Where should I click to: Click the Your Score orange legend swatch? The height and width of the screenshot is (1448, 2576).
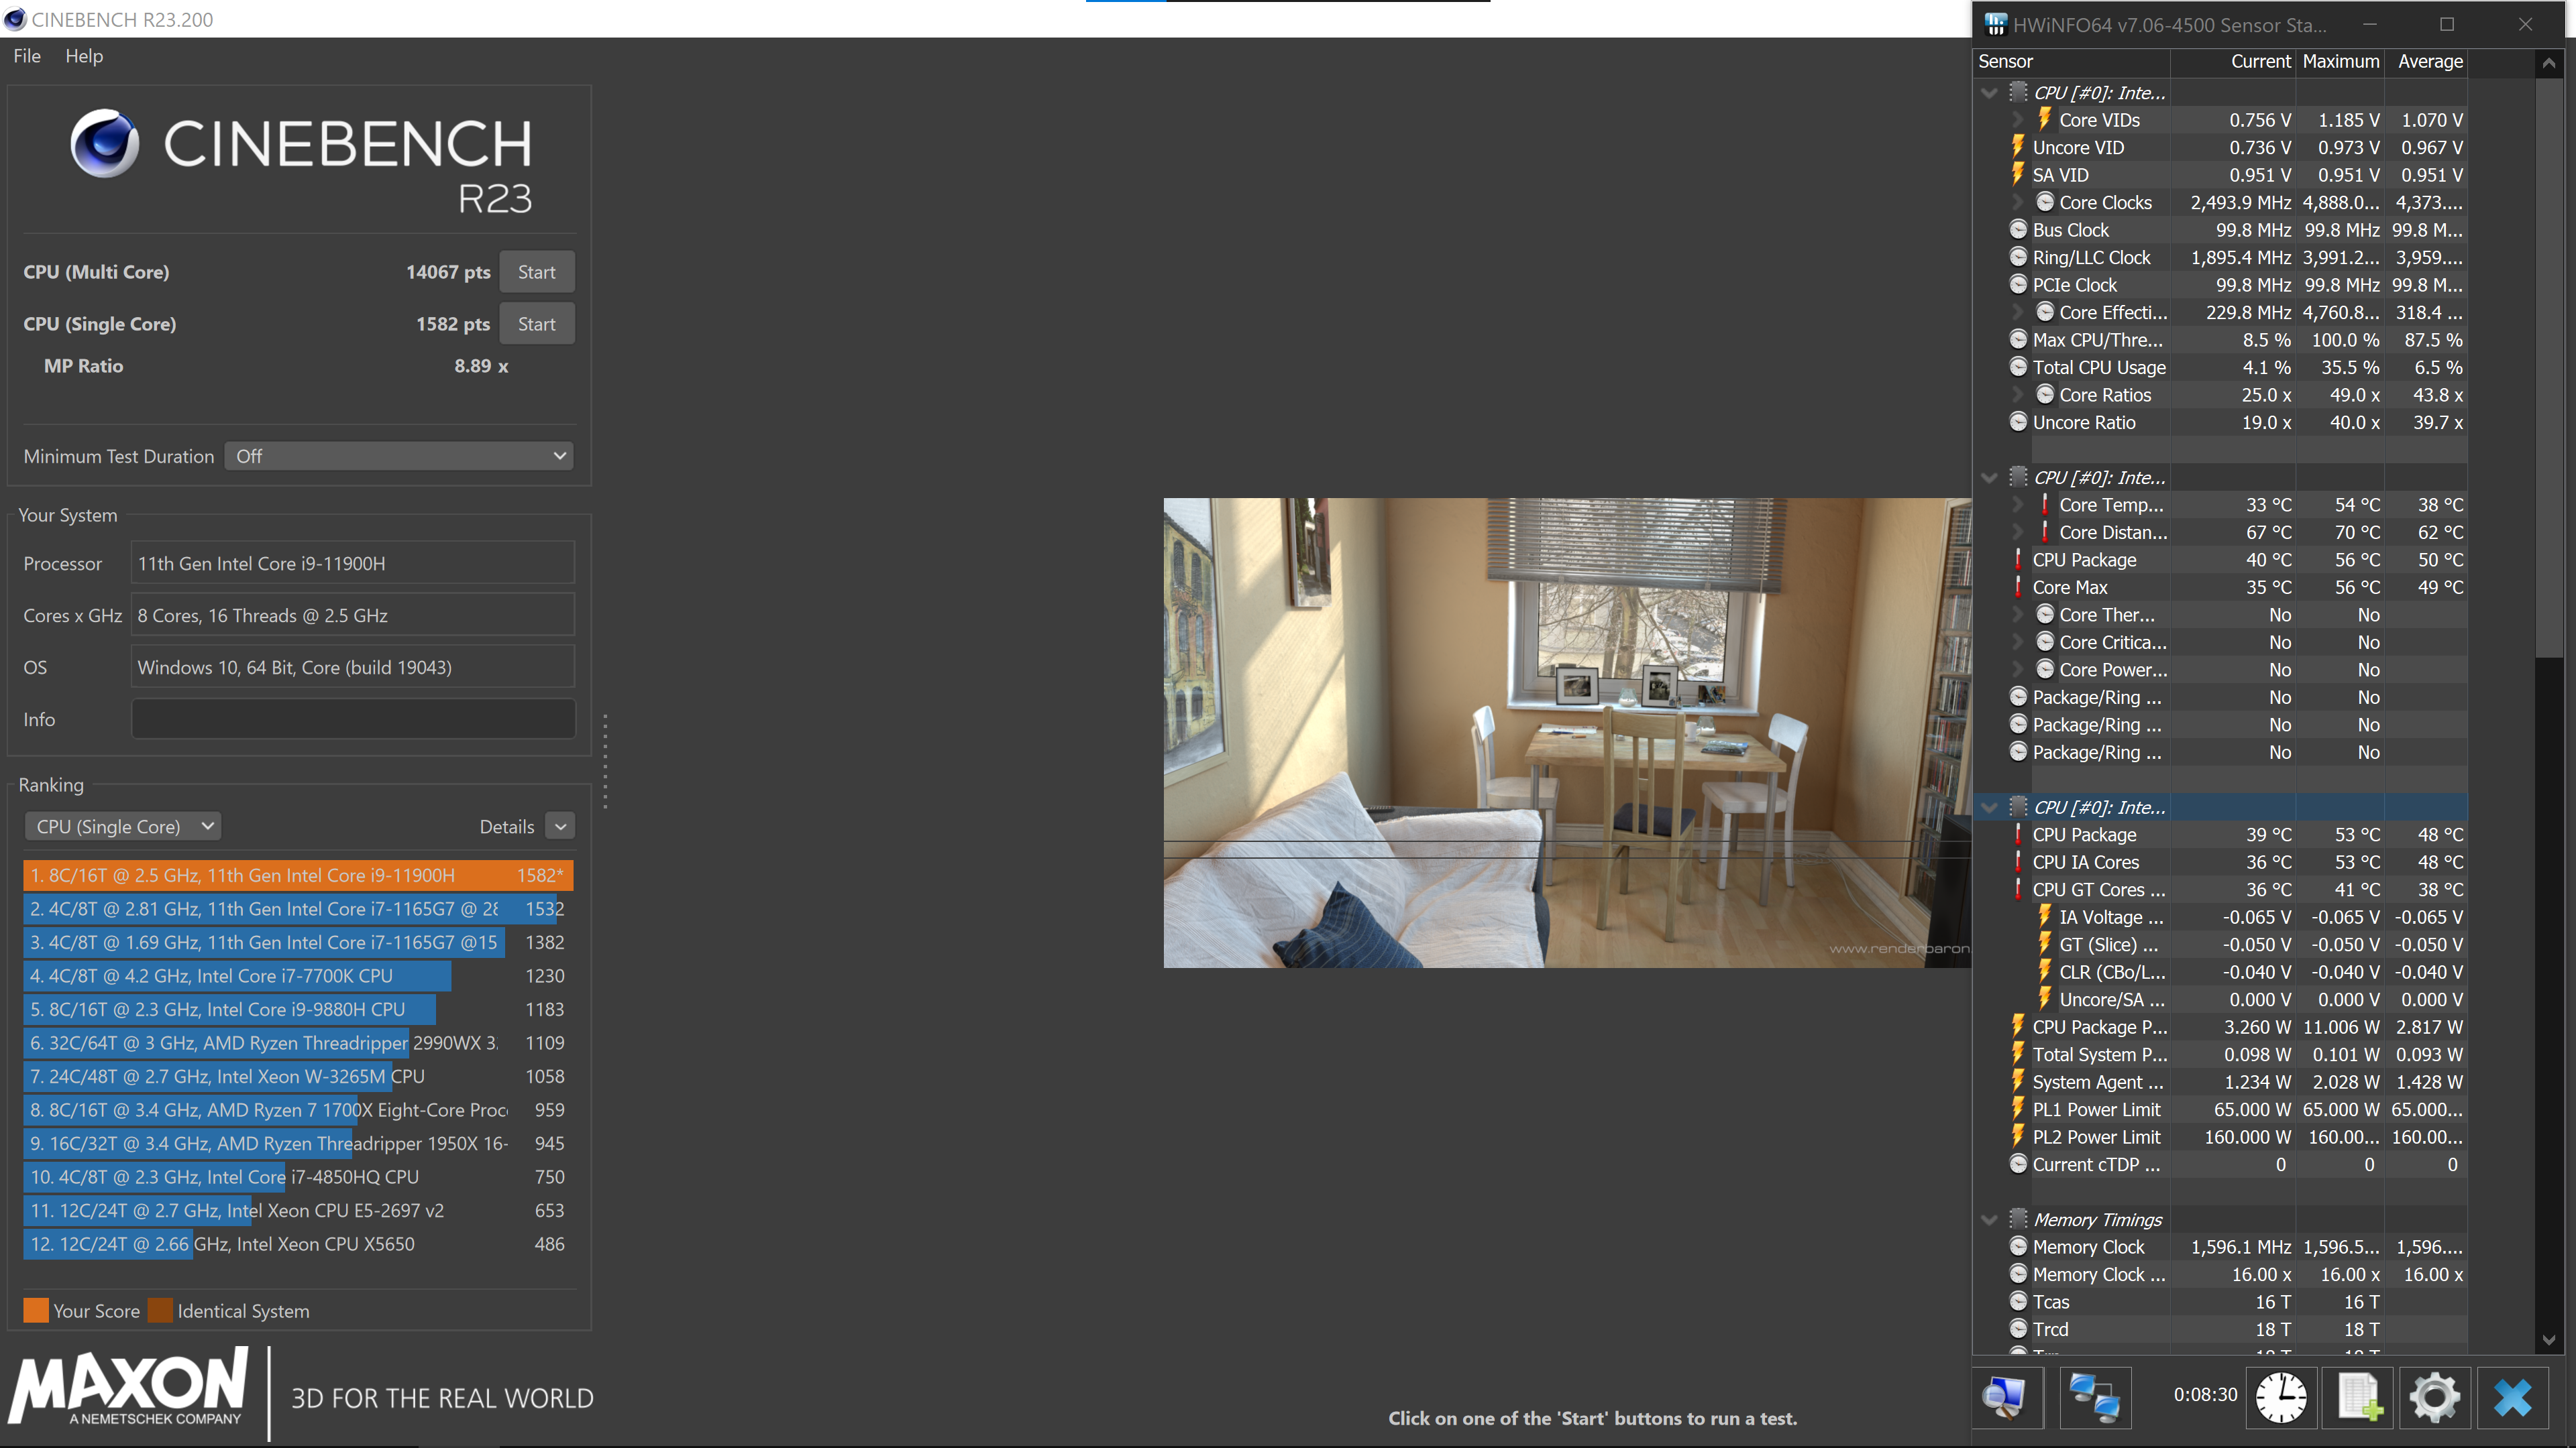(36, 1310)
